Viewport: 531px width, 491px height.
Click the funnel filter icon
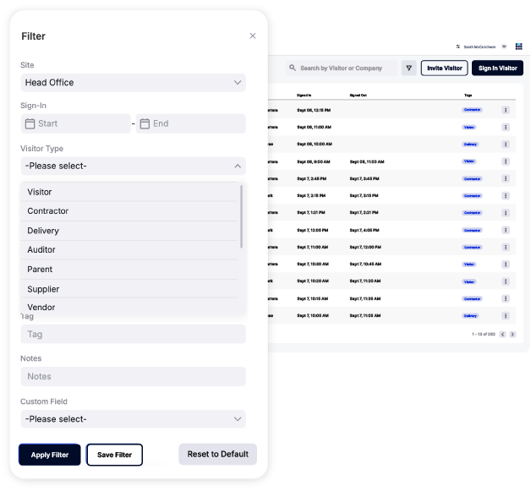(x=408, y=68)
